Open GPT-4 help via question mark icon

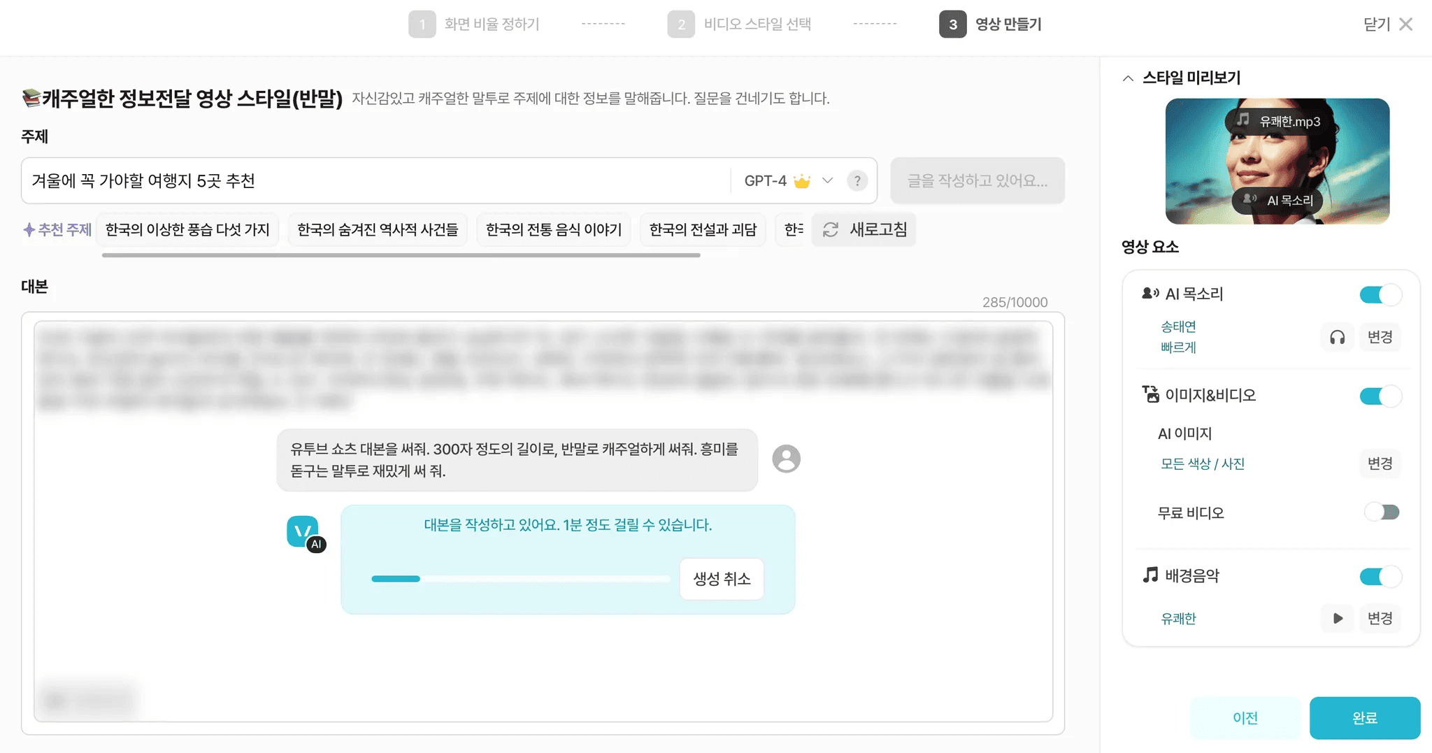(x=857, y=180)
